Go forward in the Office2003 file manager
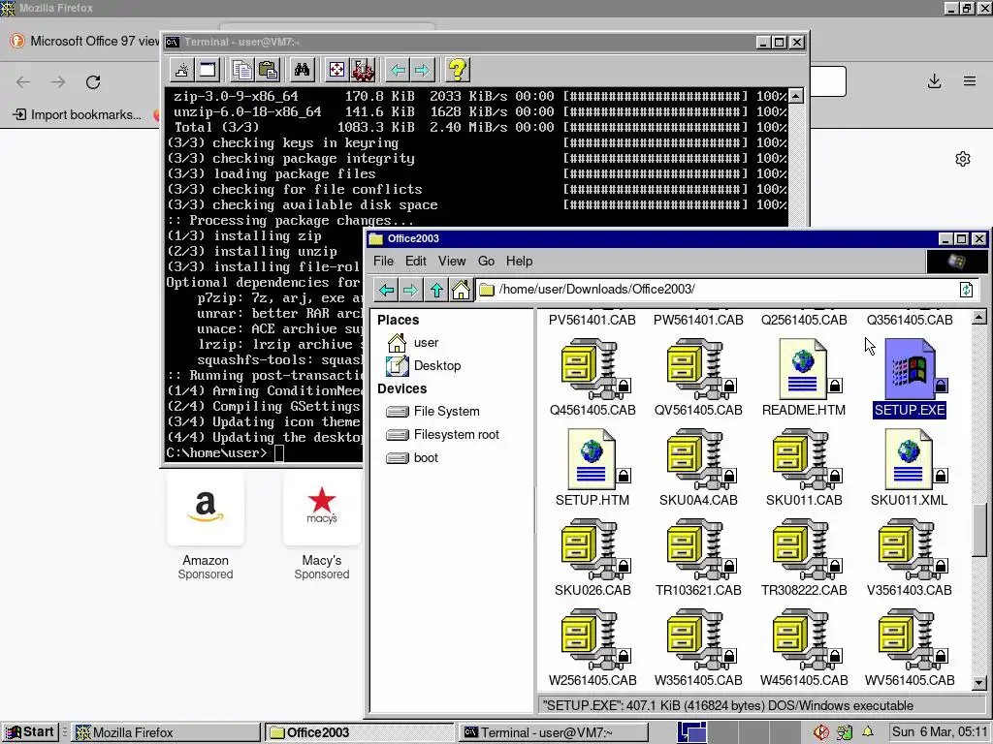The image size is (993, 744). [410, 291]
